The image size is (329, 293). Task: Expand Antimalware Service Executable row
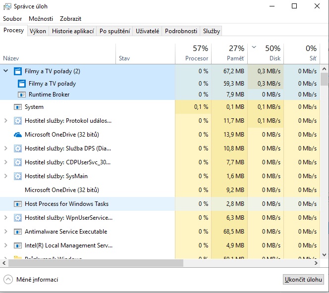6,232
